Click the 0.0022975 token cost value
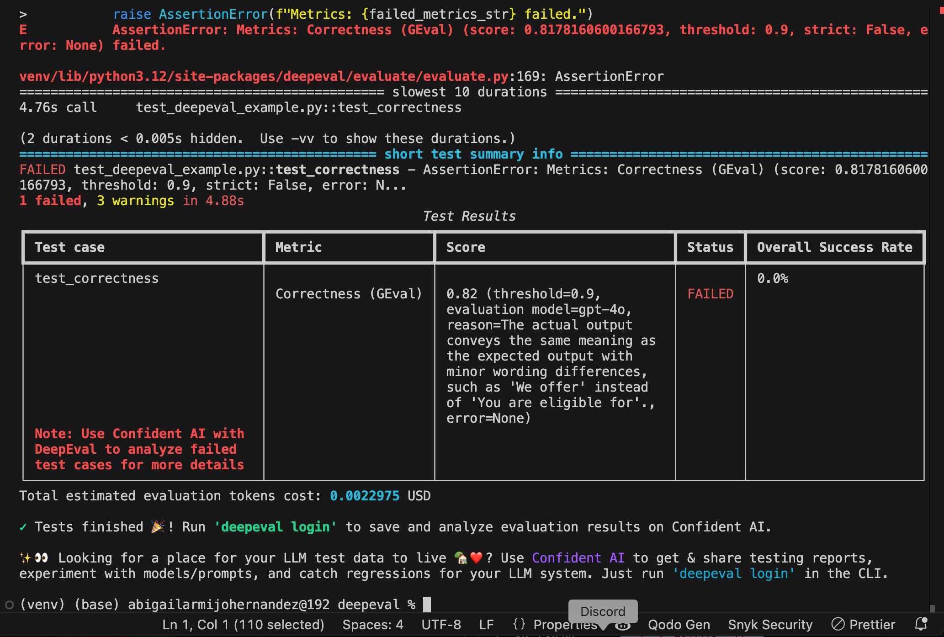This screenshot has height=637, width=944. [x=364, y=496]
